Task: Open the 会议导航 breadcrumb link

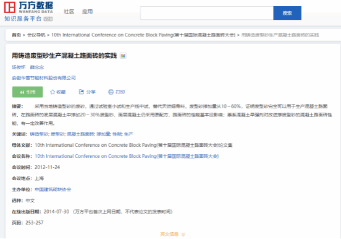Action: click(x=36, y=35)
